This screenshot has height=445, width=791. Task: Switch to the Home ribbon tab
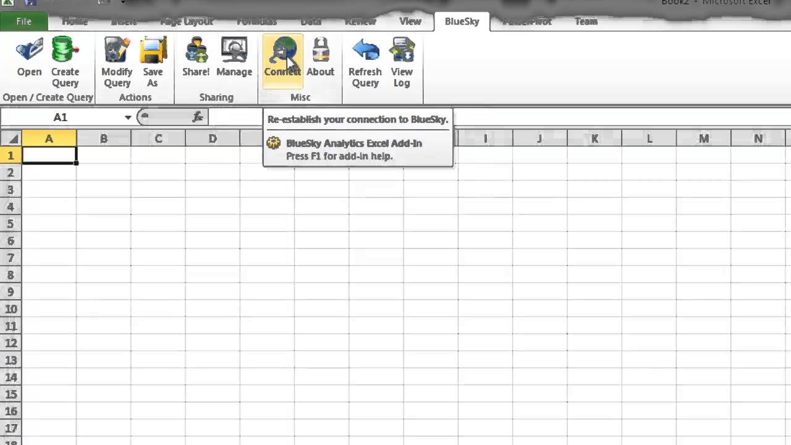(75, 21)
